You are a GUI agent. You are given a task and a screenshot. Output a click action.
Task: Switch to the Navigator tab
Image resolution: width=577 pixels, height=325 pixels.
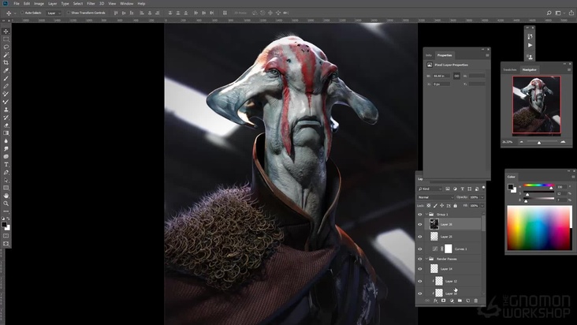[x=529, y=69]
